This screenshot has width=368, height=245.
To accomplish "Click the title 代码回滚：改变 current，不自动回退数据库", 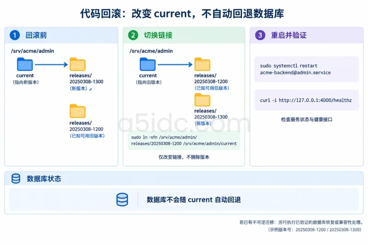I will pos(182,13).
